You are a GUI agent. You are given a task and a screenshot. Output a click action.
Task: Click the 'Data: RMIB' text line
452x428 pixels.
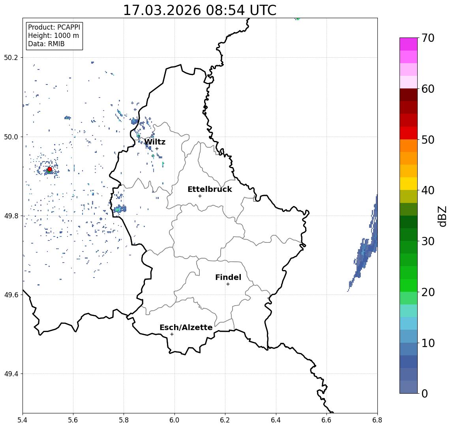coord(46,44)
